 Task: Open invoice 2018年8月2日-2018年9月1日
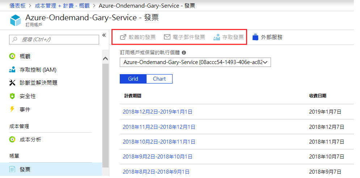click(156, 171)
